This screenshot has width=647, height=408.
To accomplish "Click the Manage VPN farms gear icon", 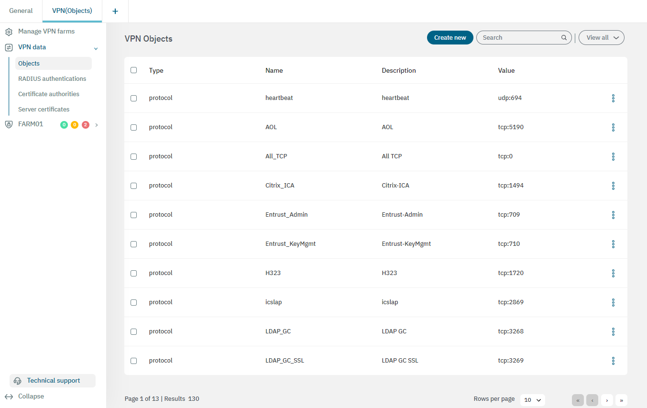I will click(x=9, y=32).
